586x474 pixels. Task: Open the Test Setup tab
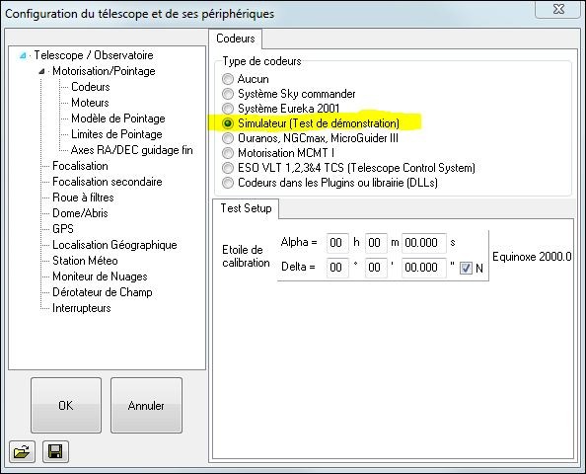tap(246, 208)
